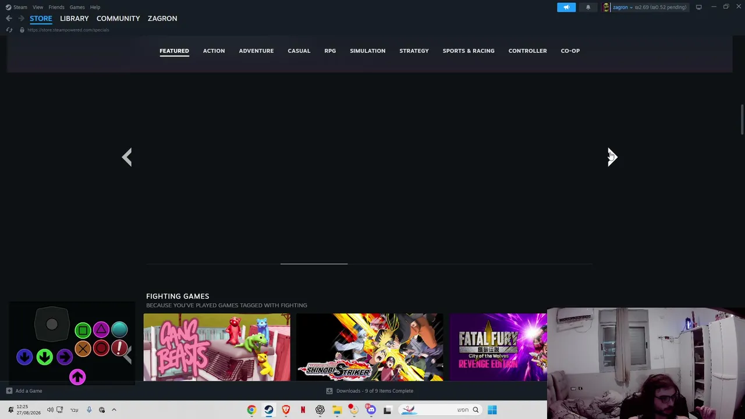The width and height of the screenshot is (745, 419).
Task: Click the taskbar microphone icon
Action: pyautogui.click(x=89, y=410)
